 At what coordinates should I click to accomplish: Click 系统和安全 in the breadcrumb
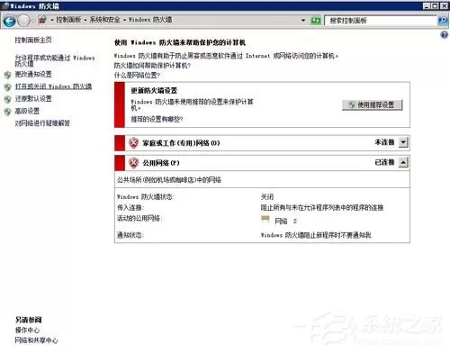coord(104,20)
